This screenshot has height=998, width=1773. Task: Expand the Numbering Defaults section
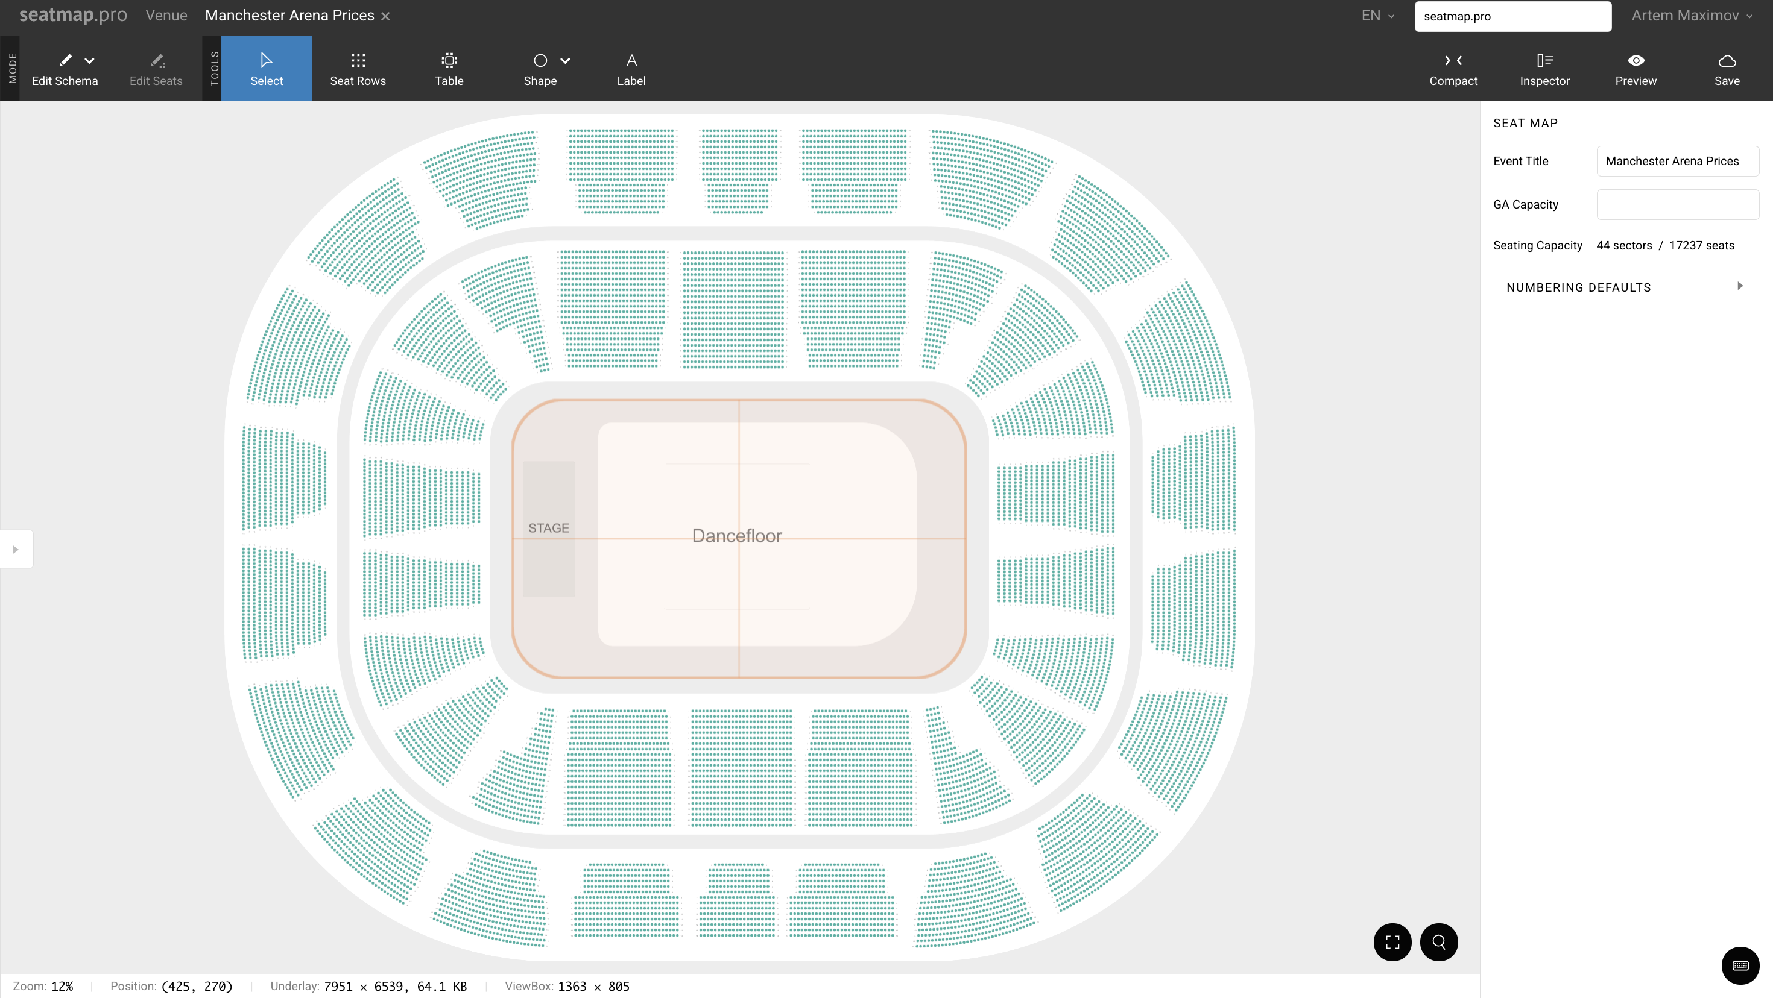pos(1739,286)
